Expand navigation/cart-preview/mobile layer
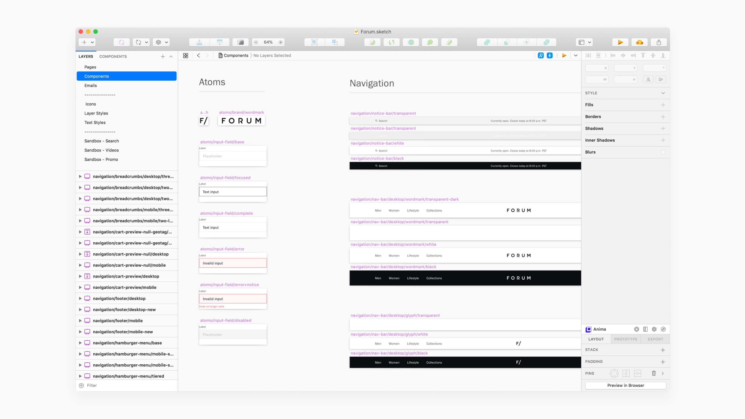The height and width of the screenshot is (419, 745). click(80, 287)
